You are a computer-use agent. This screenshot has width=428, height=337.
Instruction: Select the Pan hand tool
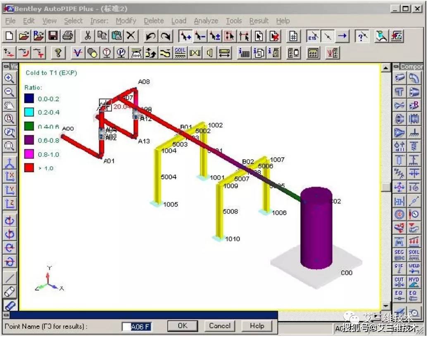(9, 105)
